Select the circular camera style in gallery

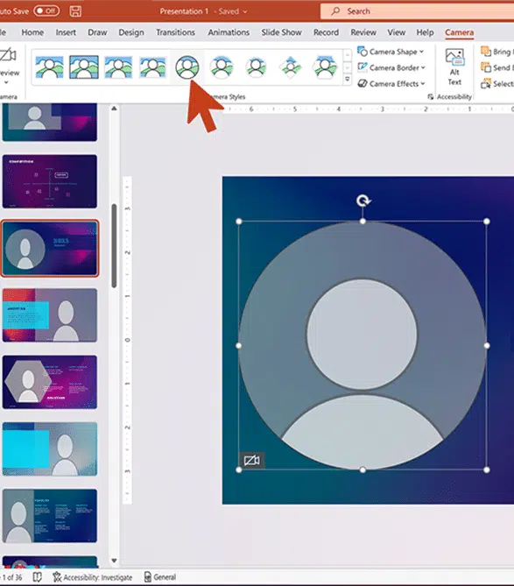pyautogui.click(x=187, y=67)
